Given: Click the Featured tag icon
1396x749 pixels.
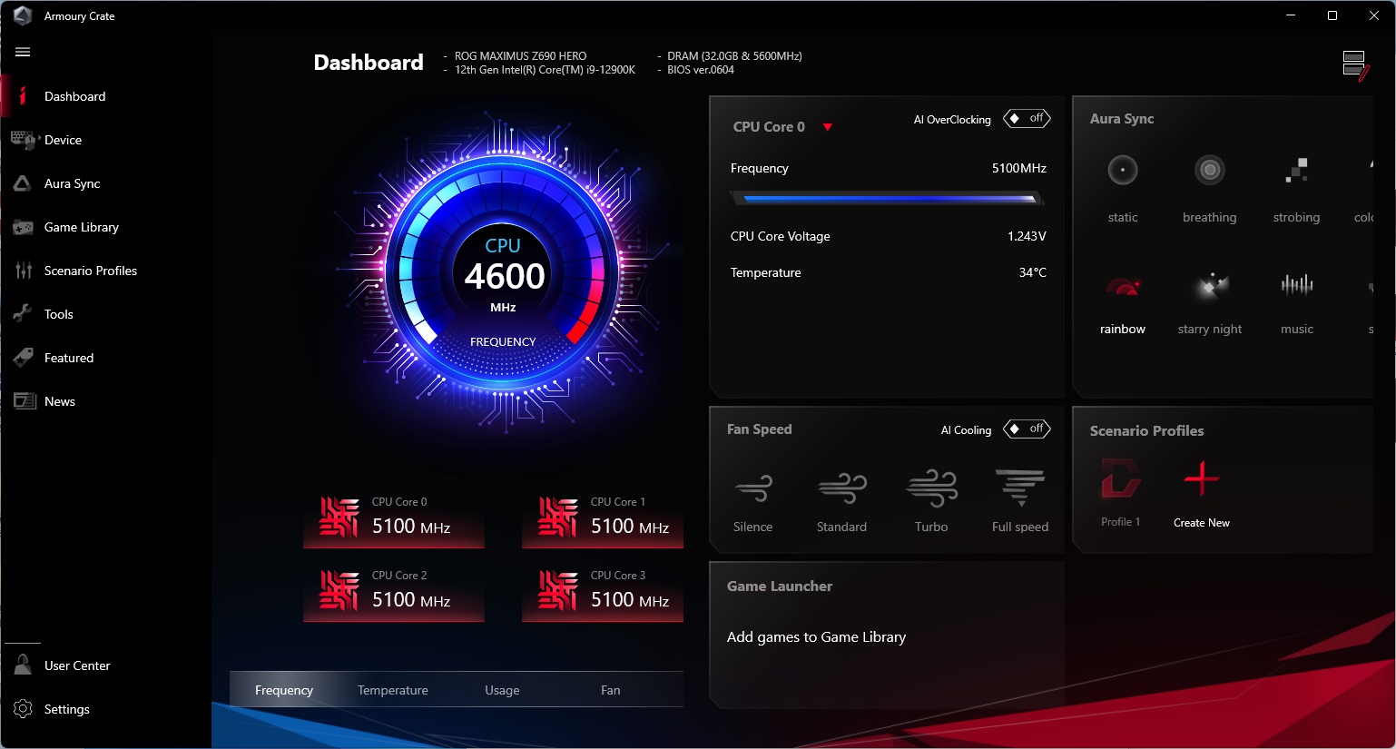Looking at the screenshot, I should click(23, 358).
